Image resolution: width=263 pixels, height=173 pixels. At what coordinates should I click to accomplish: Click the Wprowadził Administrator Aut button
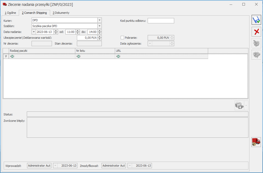click(39, 166)
